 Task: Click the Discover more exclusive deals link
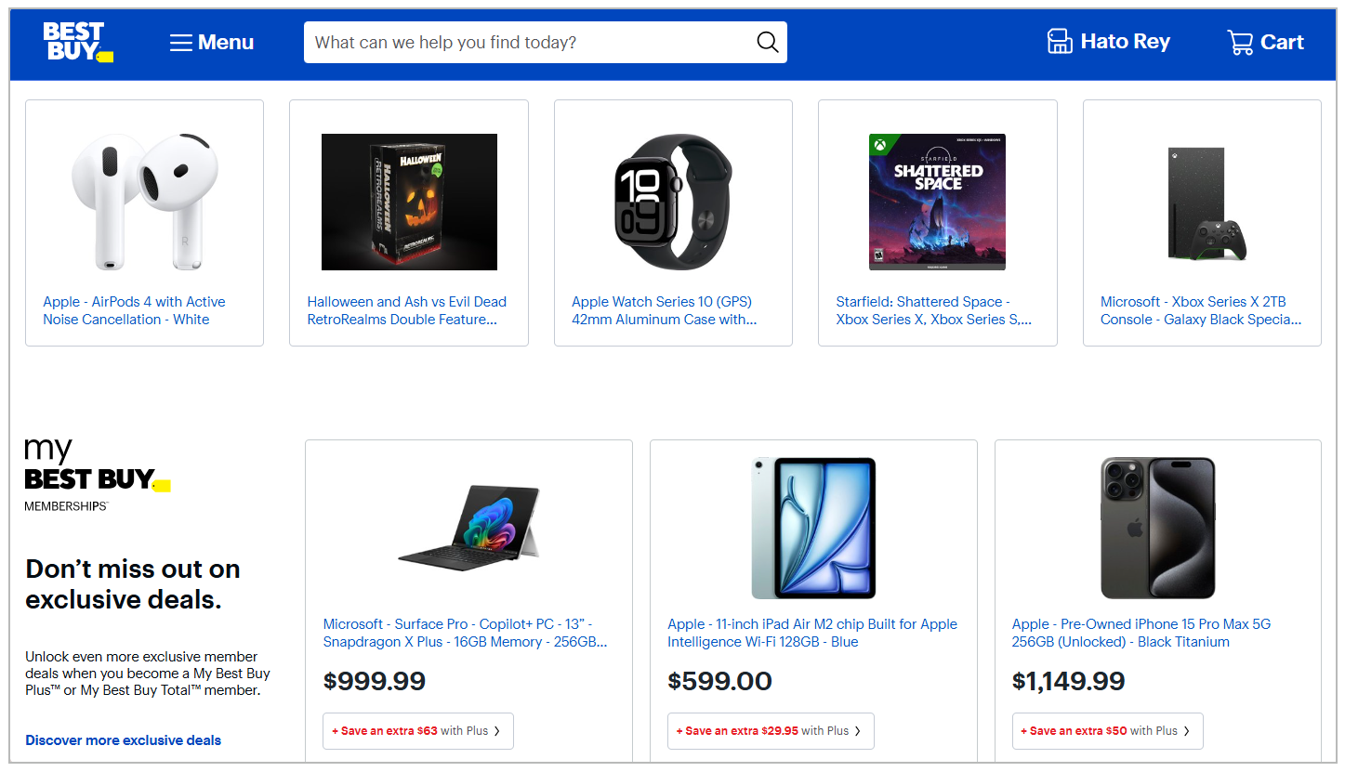pyautogui.click(x=122, y=739)
